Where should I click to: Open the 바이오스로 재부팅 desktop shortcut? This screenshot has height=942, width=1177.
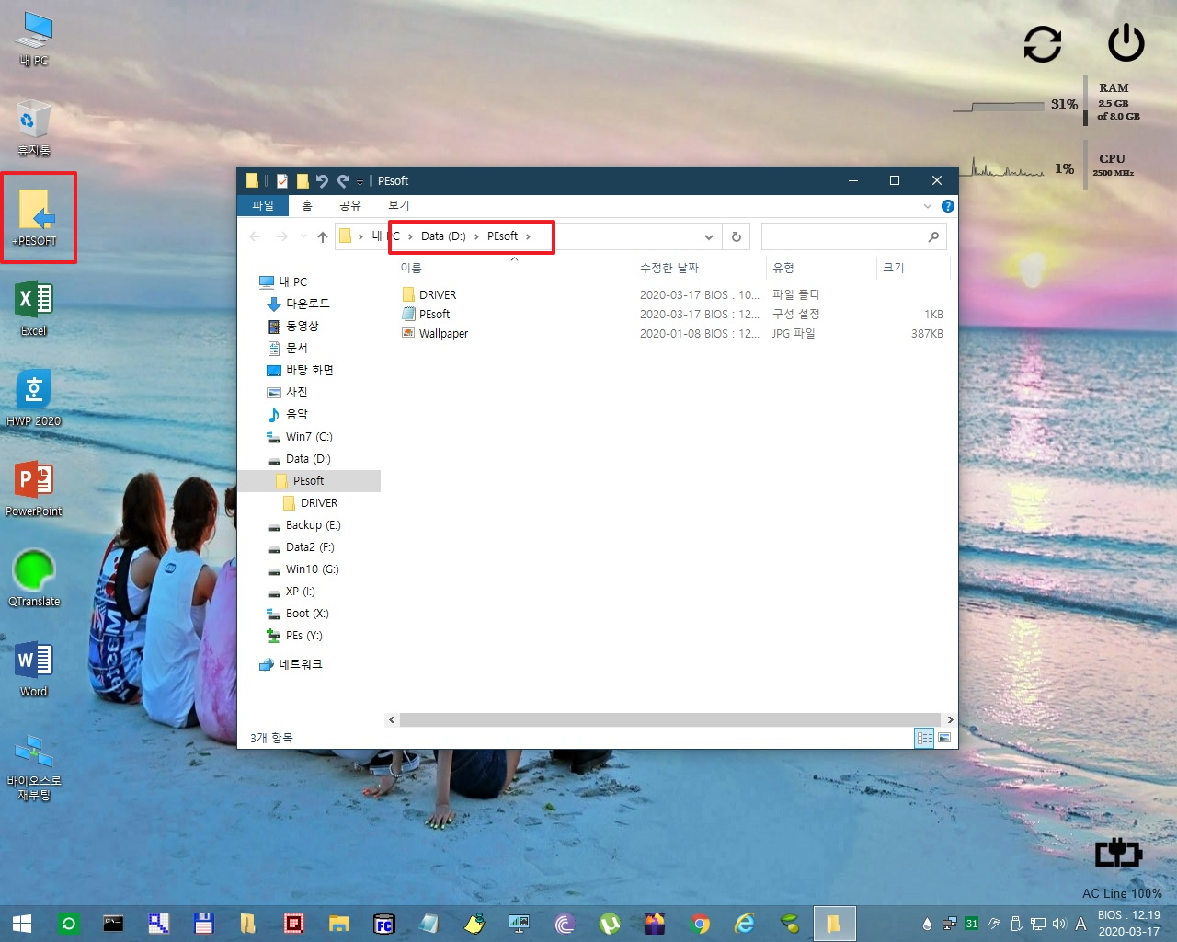coord(34,767)
